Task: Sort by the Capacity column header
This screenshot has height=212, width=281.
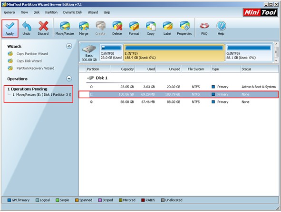Action: 122,69
